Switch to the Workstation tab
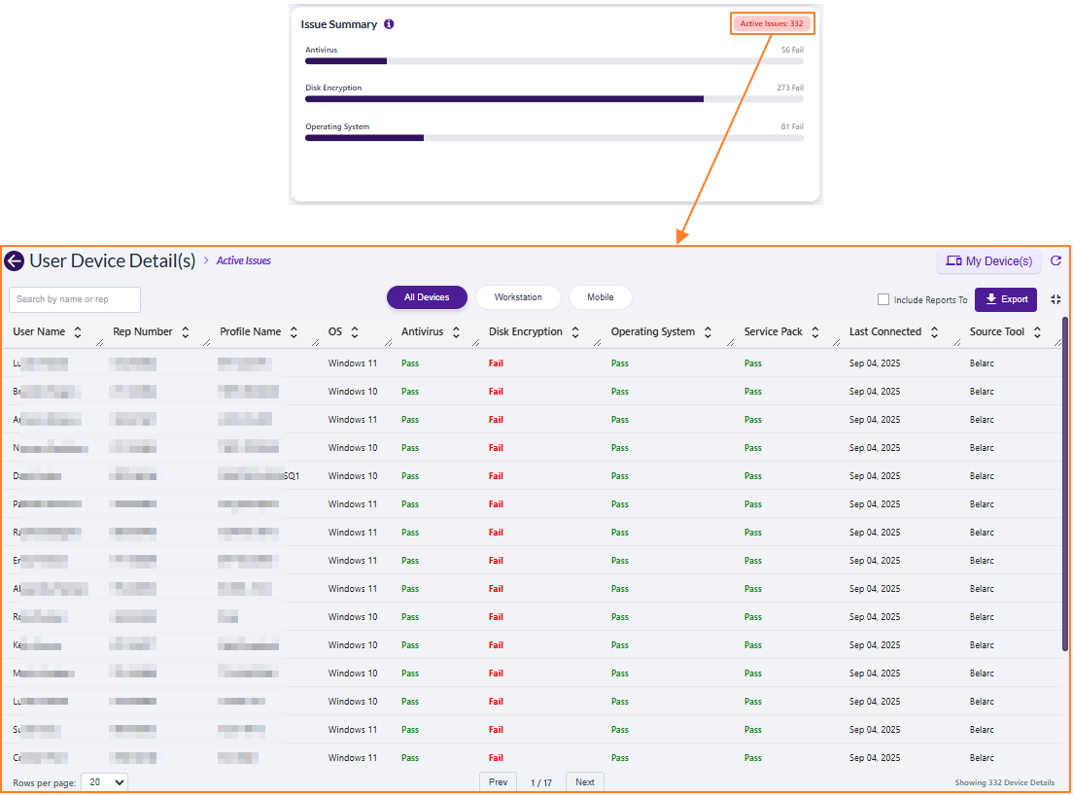The image size is (1073, 795). (x=518, y=297)
